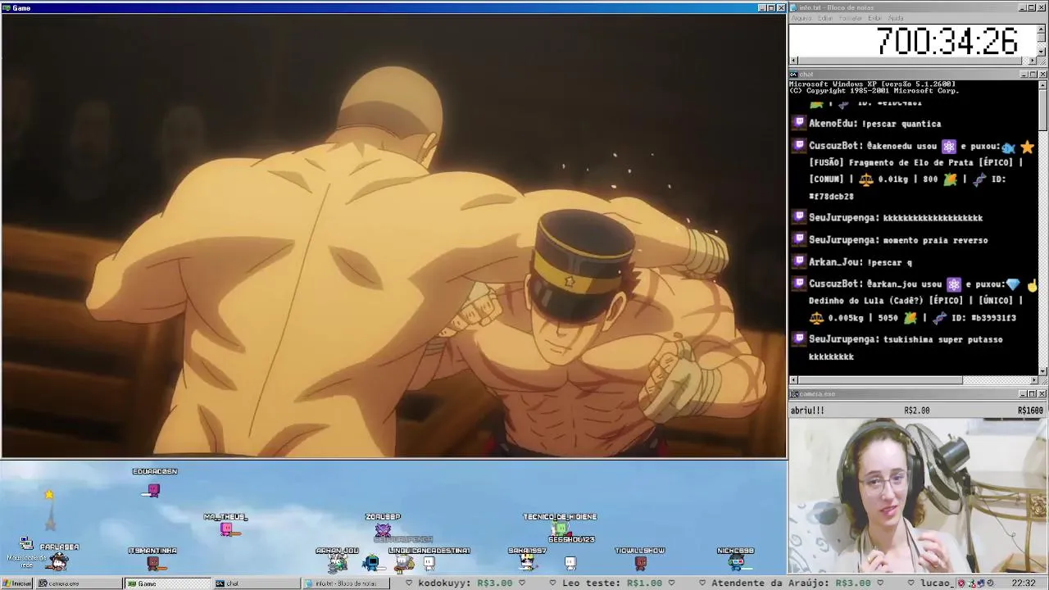This screenshot has height=590, width=1049.
Task: Click the MA_THEUS_ pink avatar
Action: click(227, 529)
